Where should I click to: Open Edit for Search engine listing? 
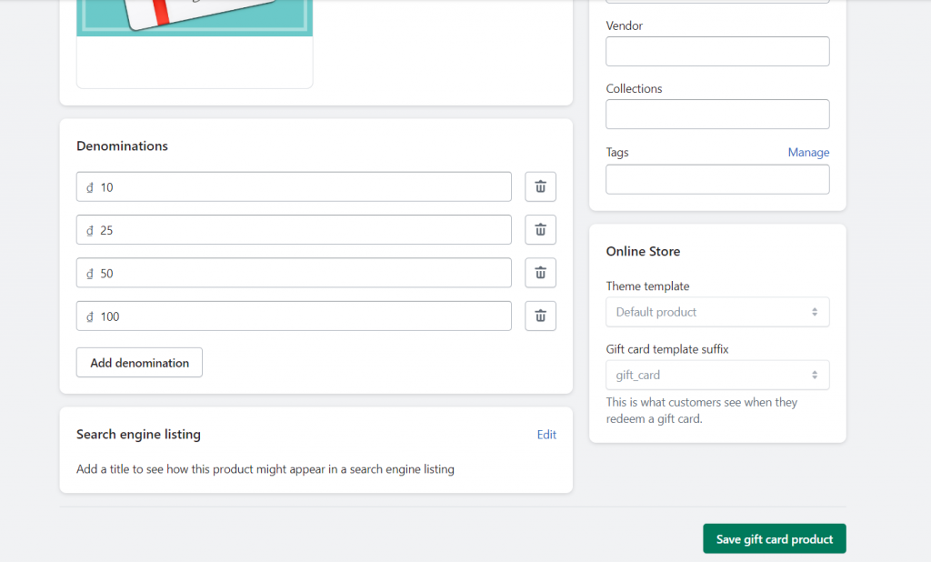tap(546, 434)
